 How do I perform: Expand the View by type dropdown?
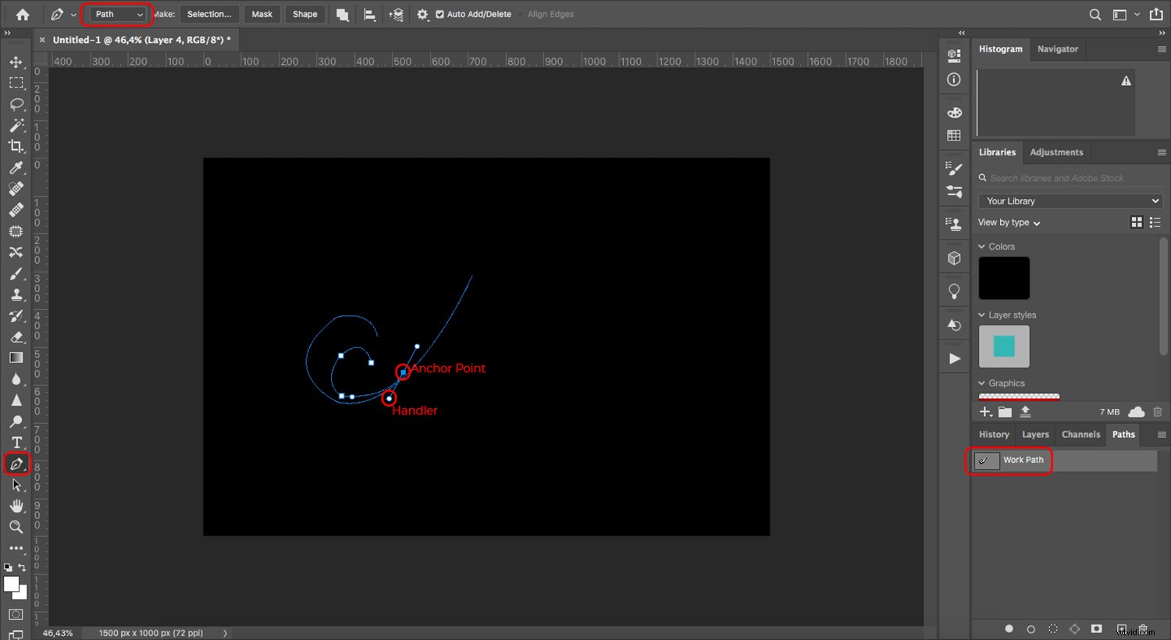point(1009,222)
